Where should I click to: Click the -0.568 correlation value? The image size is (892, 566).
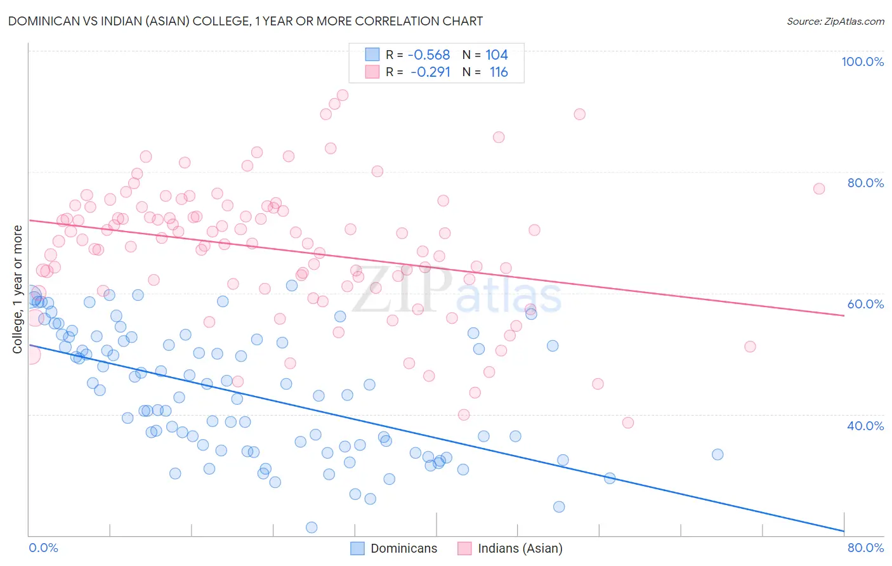point(429,55)
